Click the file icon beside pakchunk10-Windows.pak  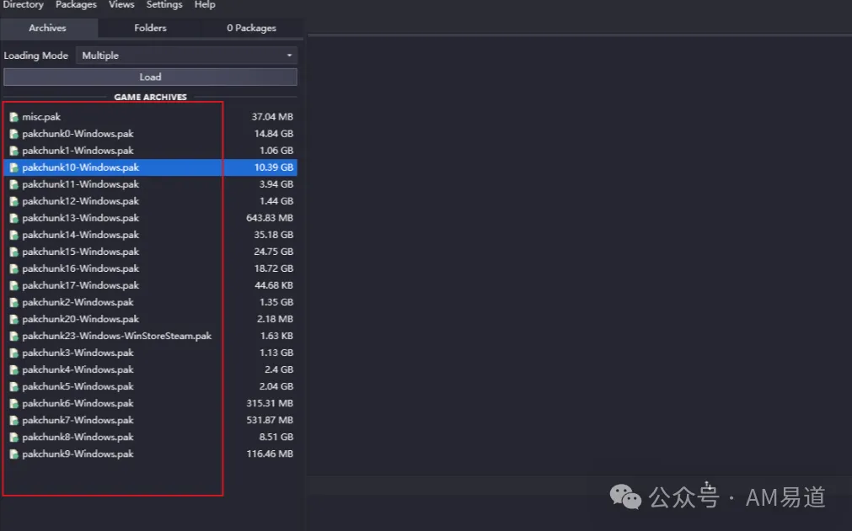pos(14,167)
